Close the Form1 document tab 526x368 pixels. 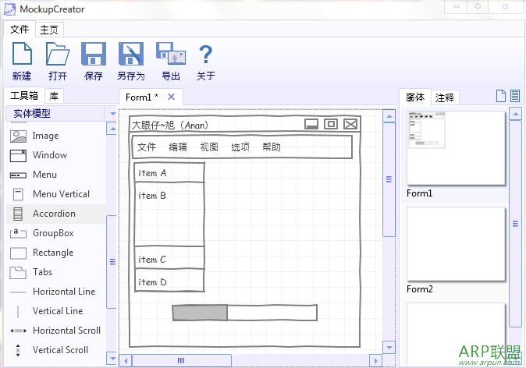pyautogui.click(x=172, y=97)
